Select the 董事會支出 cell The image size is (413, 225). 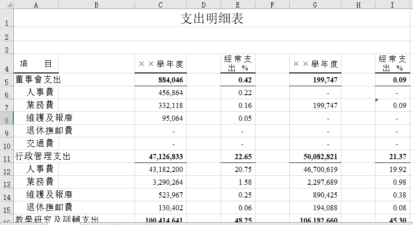coord(39,80)
